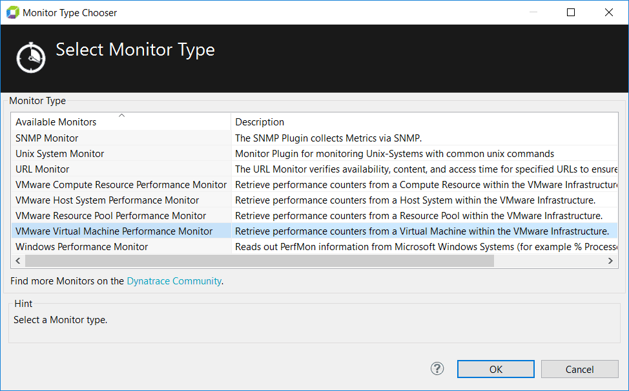The width and height of the screenshot is (629, 391).
Task: Click the Resource Pool counters description cell
Action: point(424,216)
